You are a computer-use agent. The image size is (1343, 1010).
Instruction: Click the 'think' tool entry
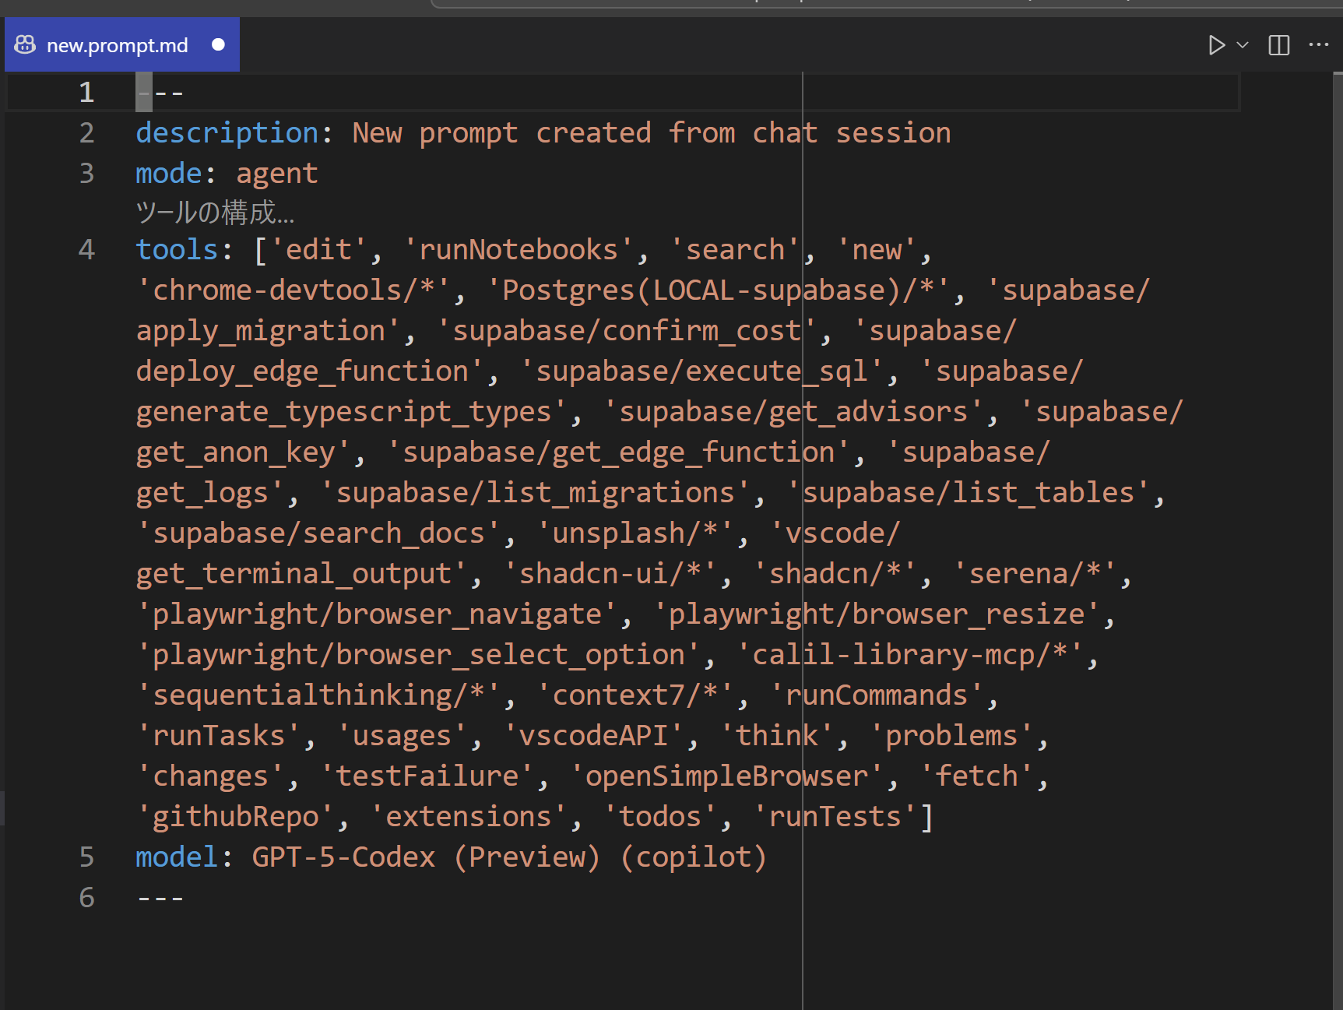[777, 736]
